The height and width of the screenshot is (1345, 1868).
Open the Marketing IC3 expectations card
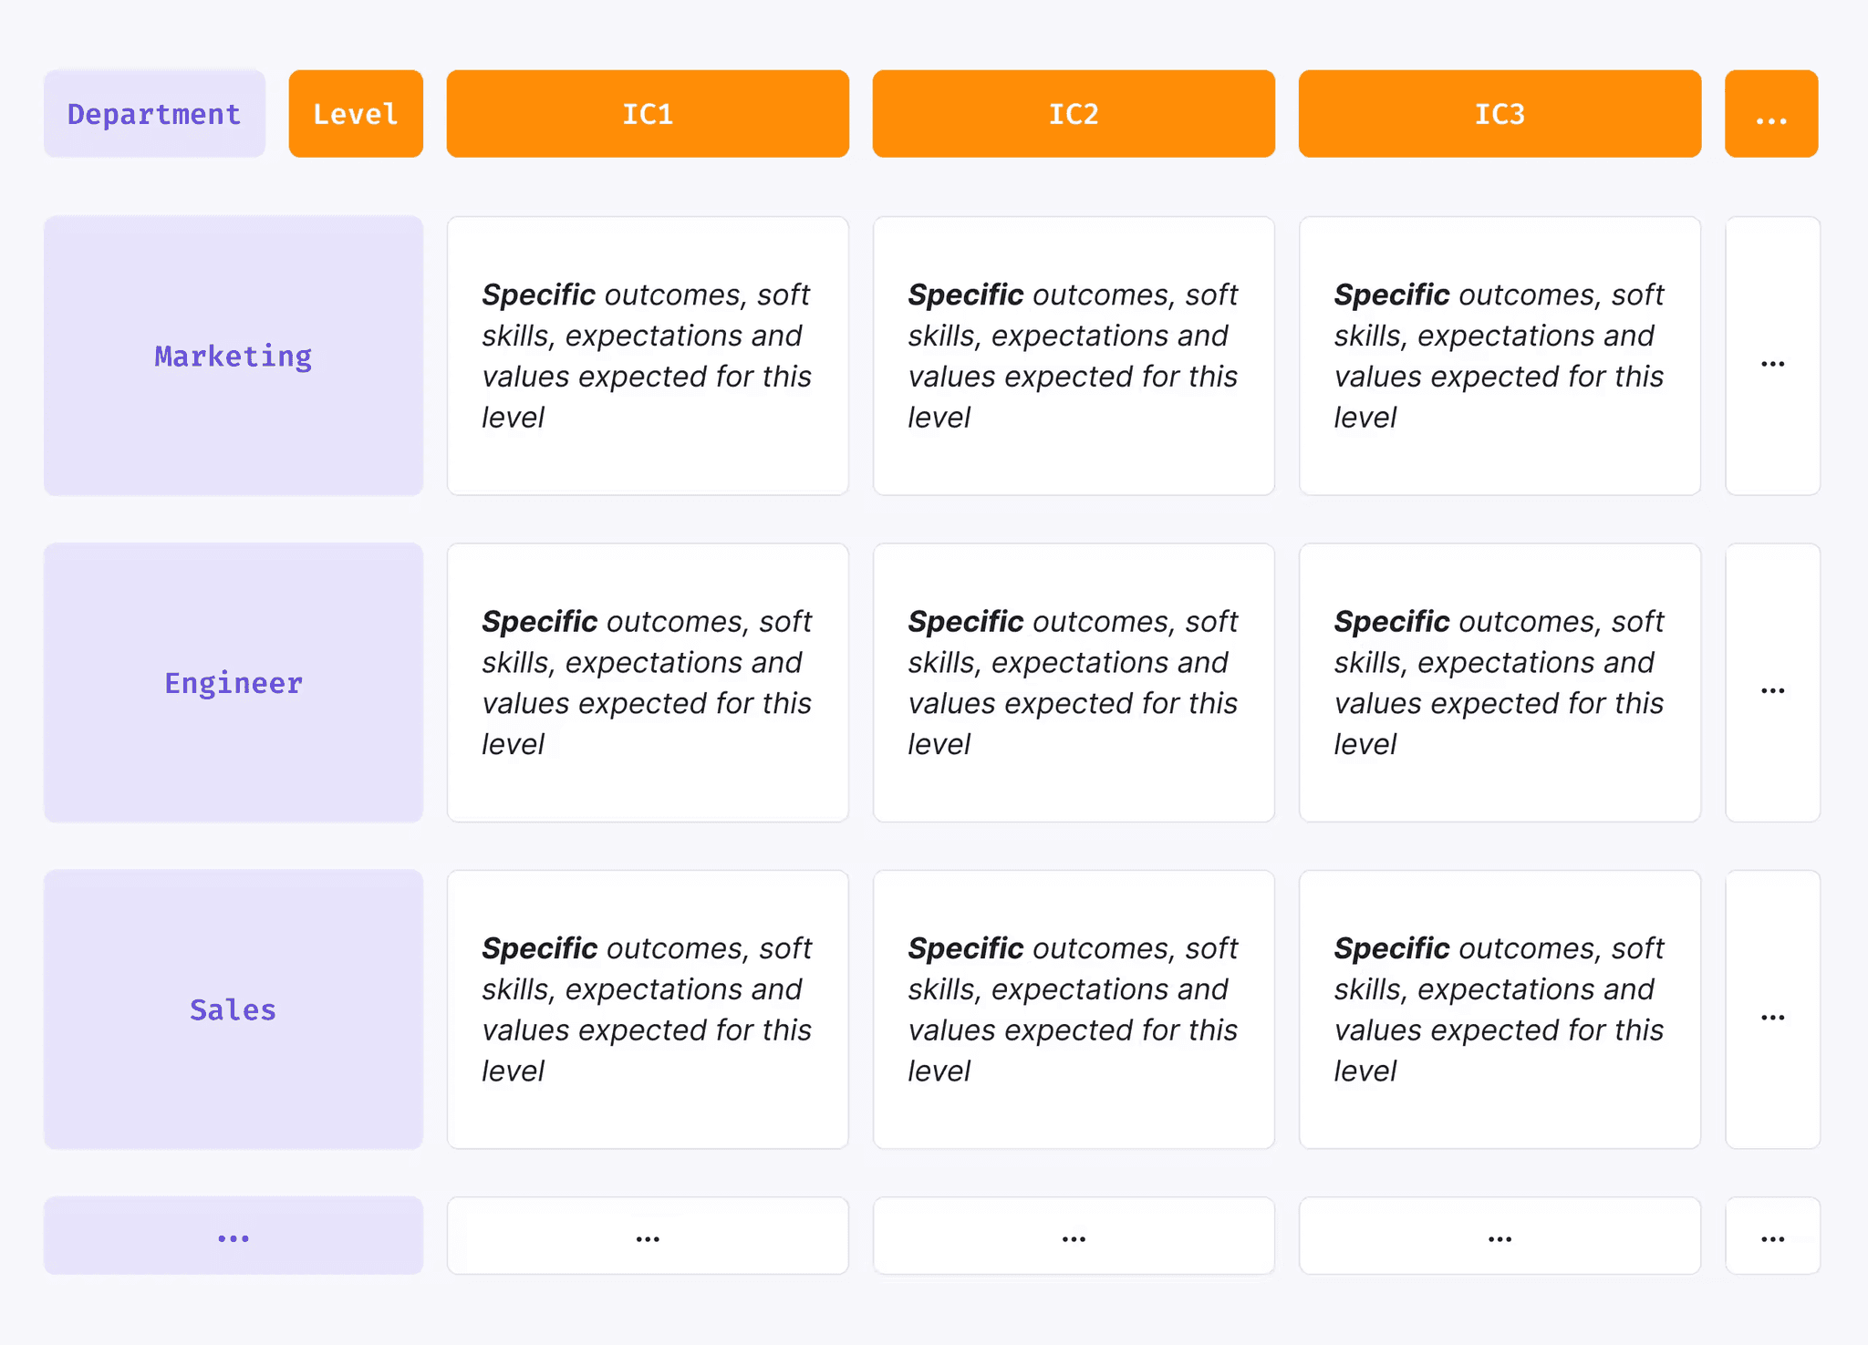click(1500, 356)
